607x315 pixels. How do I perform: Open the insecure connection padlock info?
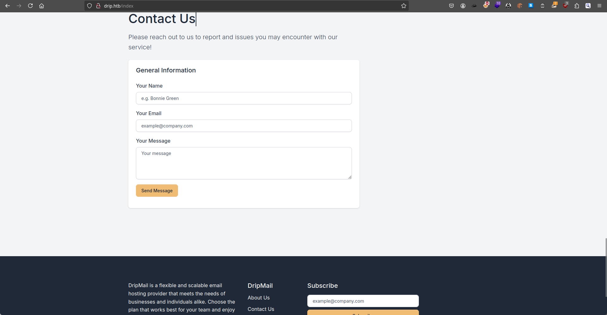coord(98,6)
